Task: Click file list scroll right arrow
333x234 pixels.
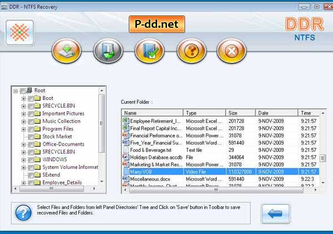Action: pos(316,190)
